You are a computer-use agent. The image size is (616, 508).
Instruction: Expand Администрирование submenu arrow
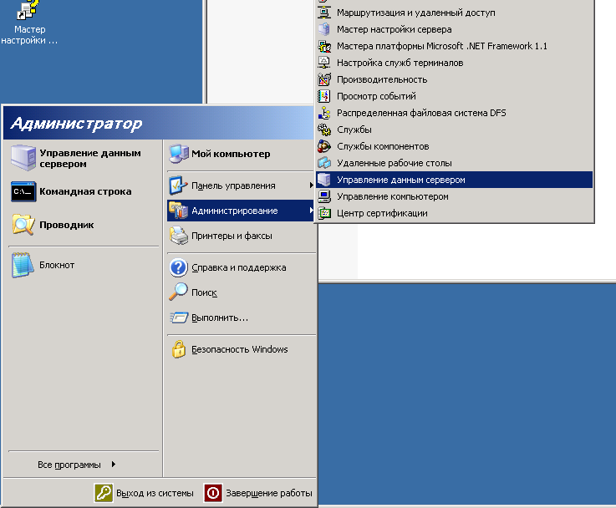(x=311, y=211)
